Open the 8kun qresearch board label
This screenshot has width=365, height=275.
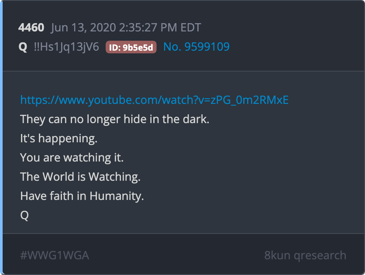[x=305, y=255]
